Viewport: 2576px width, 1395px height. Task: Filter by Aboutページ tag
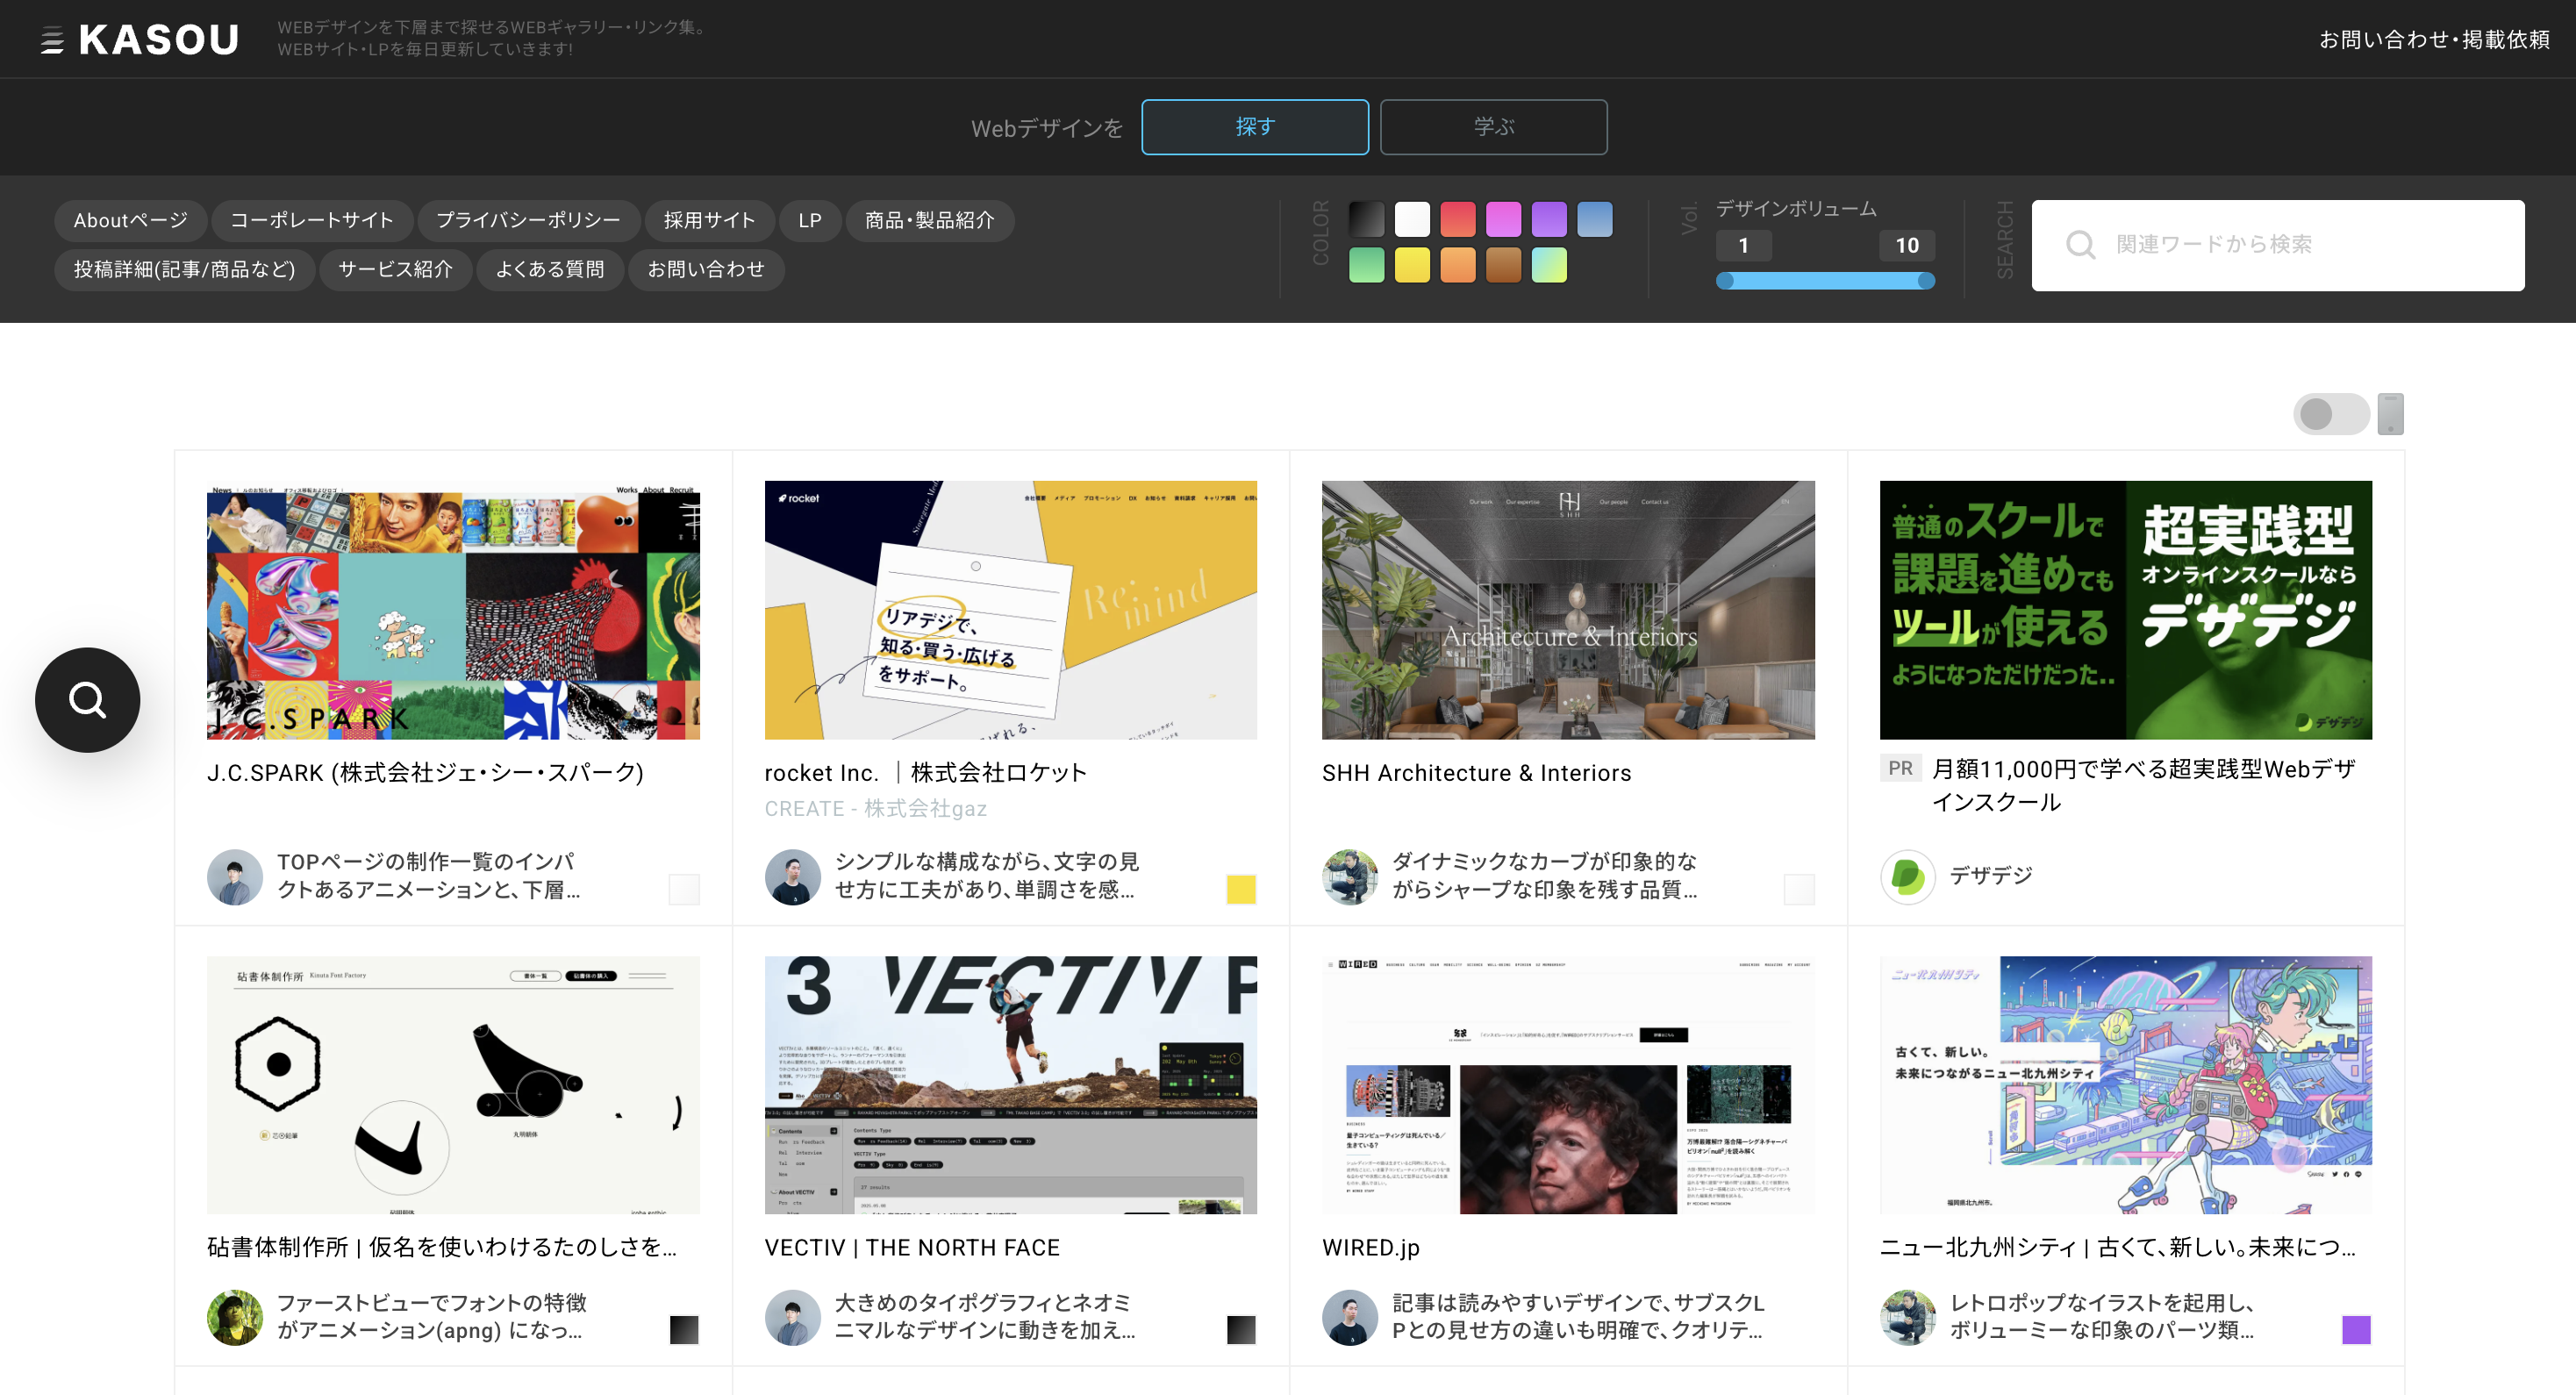tap(130, 220)
